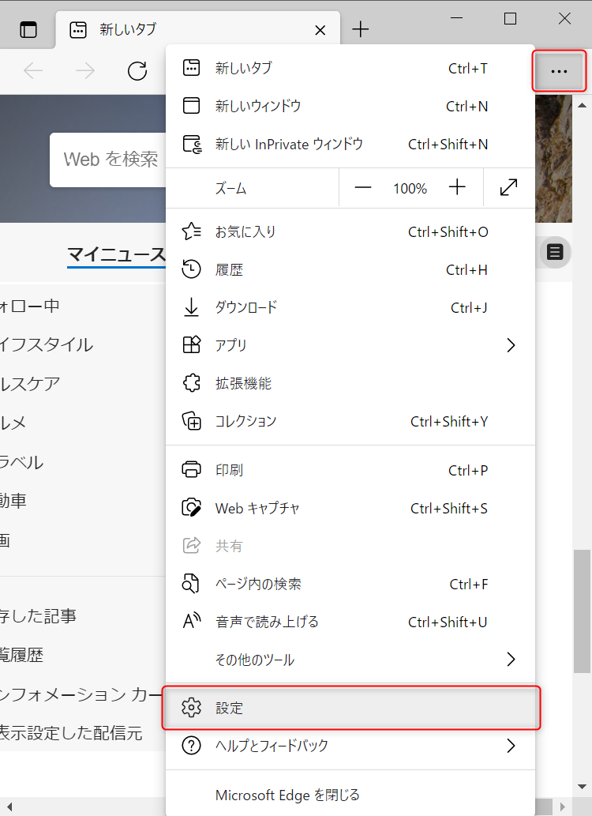Click the ヘルスケア sidebar link
Image resolution: width=592 pixels, height=816 pixels.
(30, 384)
